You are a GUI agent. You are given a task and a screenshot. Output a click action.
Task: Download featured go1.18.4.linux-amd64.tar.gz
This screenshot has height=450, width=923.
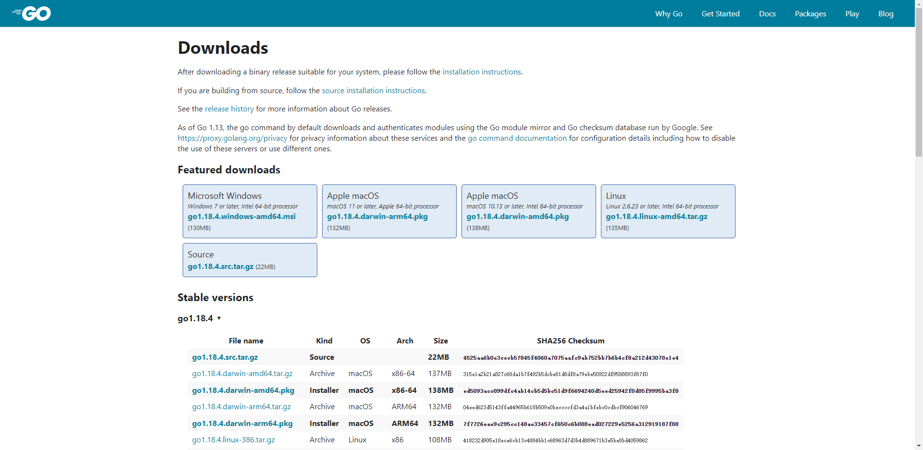pos(657,217)
